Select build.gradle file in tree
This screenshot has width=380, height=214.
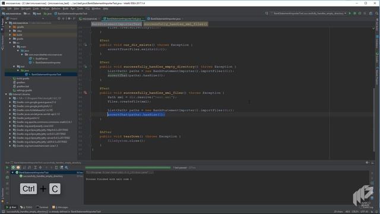23,78
